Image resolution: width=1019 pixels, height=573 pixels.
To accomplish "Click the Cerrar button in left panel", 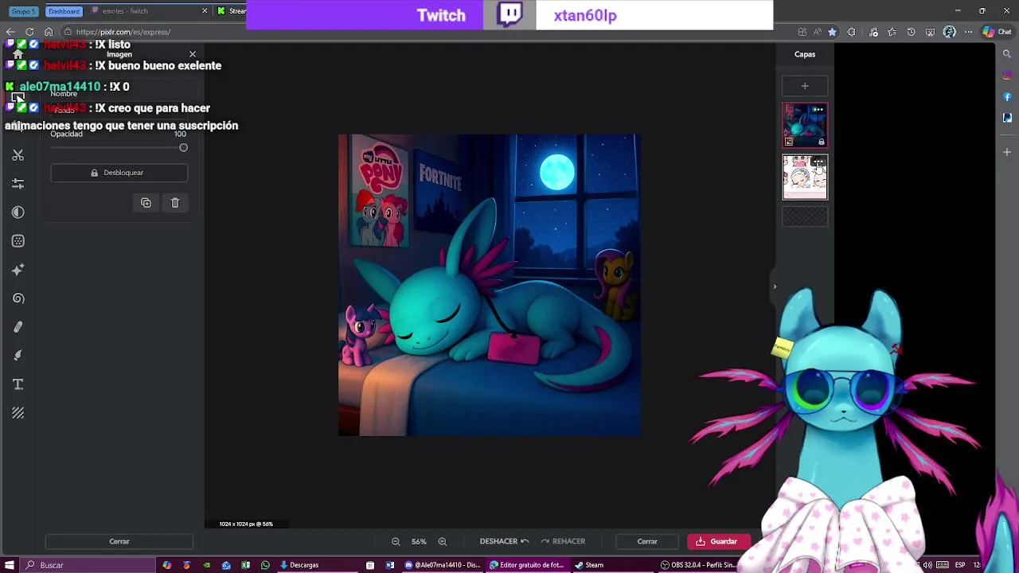I will tap(119, 541).
